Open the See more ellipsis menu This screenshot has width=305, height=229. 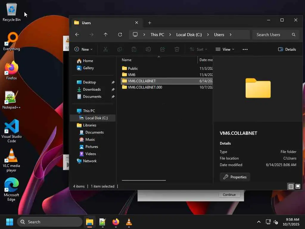[x=245, y=49]
